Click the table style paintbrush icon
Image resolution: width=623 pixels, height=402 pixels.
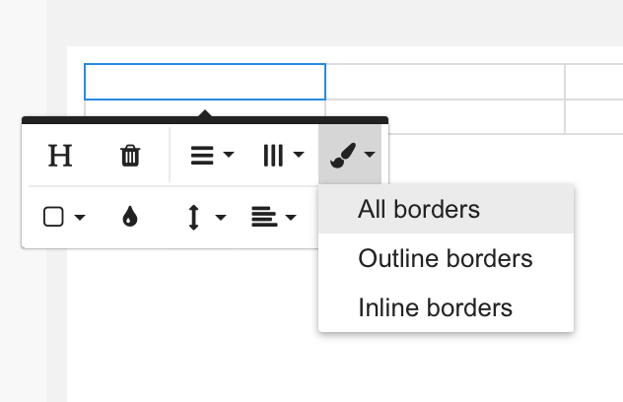tap(341, 156)
